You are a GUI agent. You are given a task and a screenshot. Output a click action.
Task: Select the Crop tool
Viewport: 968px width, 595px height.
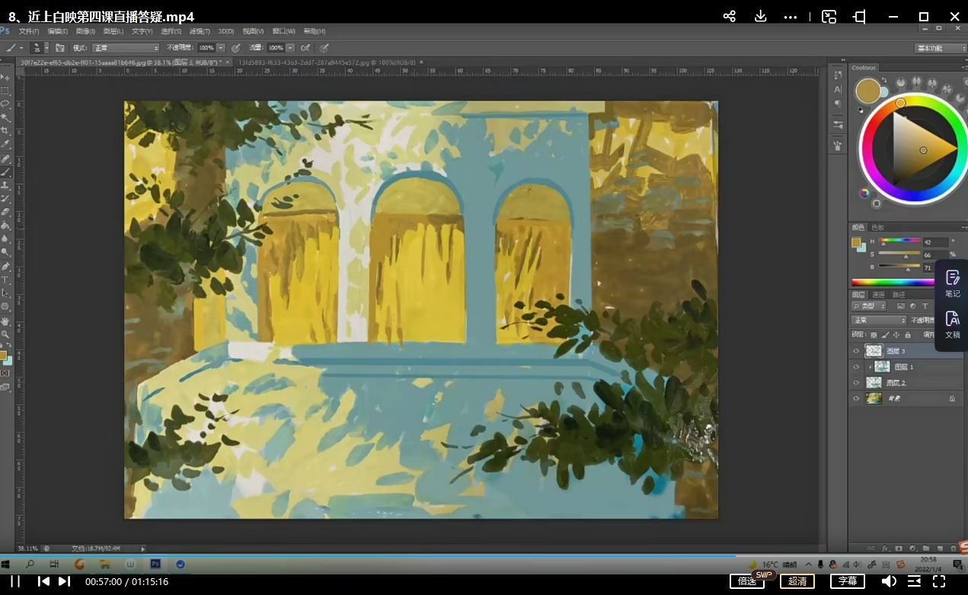tap(5, 130)
